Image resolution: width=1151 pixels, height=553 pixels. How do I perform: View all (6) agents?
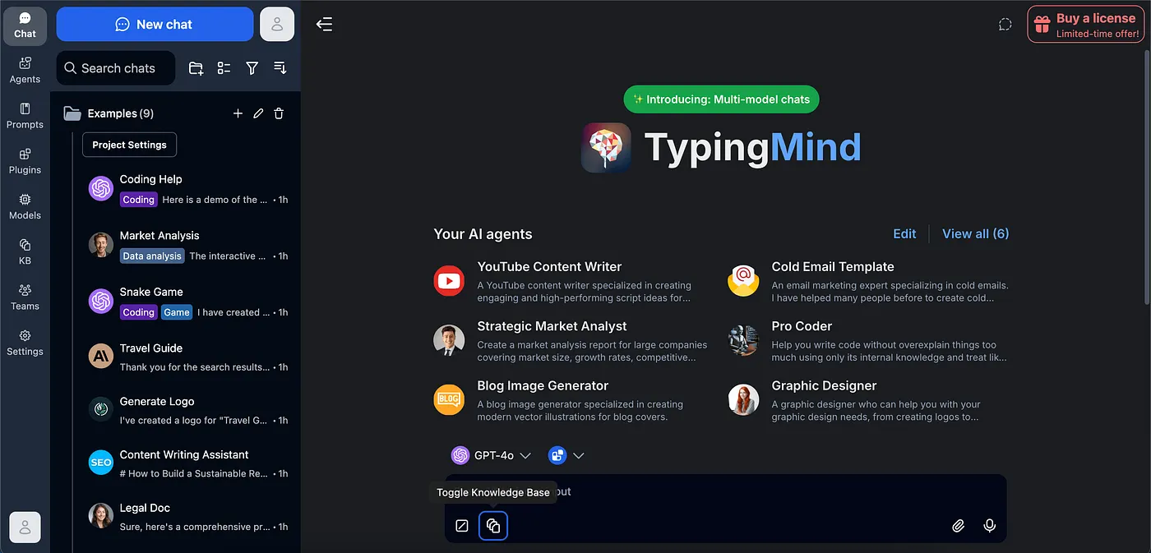(976, 234)
